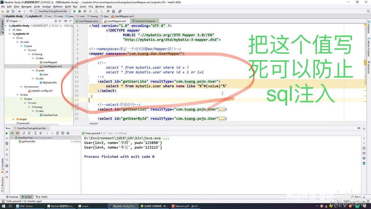Click the Debug bug icon in the toolbar
The height and width of the screenshot is (209, 371).
click(80, 11)
